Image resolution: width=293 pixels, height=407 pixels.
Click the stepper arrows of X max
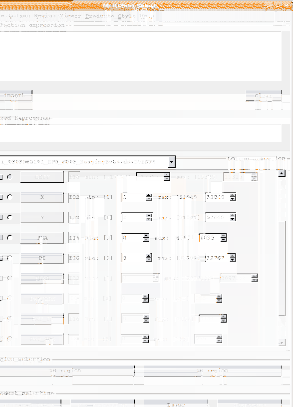[x=232, y=197]
